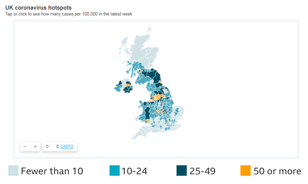Click the orange region in Northern Ireland
This screenshot has height=184, width=308.
(128, 84)
